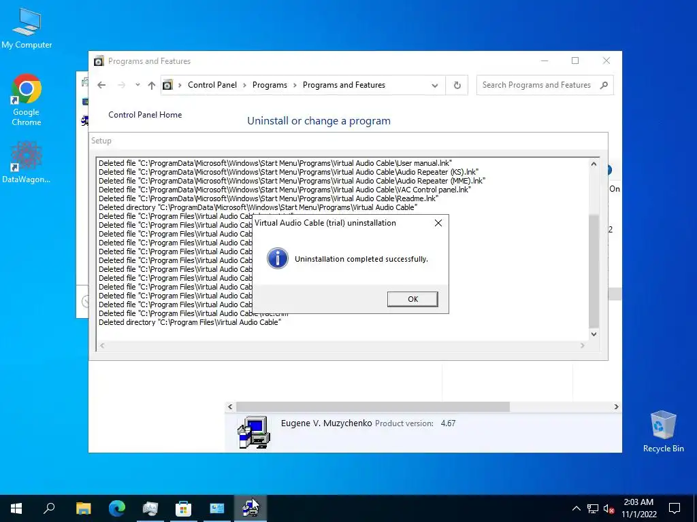Open My Computer desktop icon
This screenshot has width=697, height=522.
[x=27, y=29]
